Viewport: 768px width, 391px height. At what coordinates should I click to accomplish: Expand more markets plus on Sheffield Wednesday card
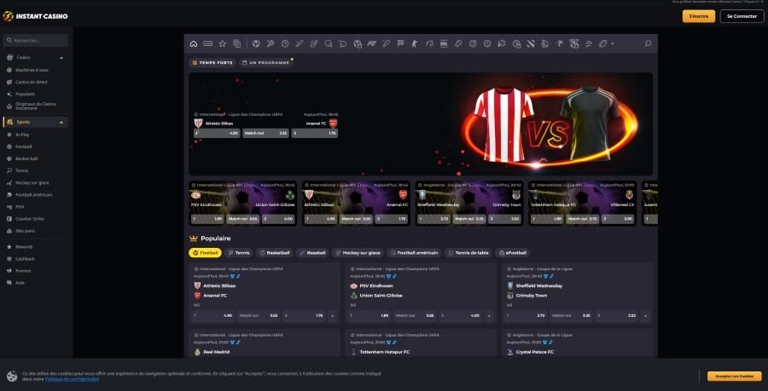[646, 316]
